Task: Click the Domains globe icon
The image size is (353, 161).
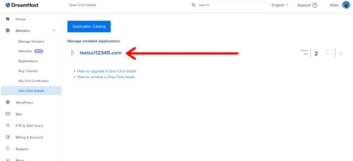Action: coord(8,31)
